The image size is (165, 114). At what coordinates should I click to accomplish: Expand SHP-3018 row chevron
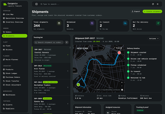click(68, 71)
